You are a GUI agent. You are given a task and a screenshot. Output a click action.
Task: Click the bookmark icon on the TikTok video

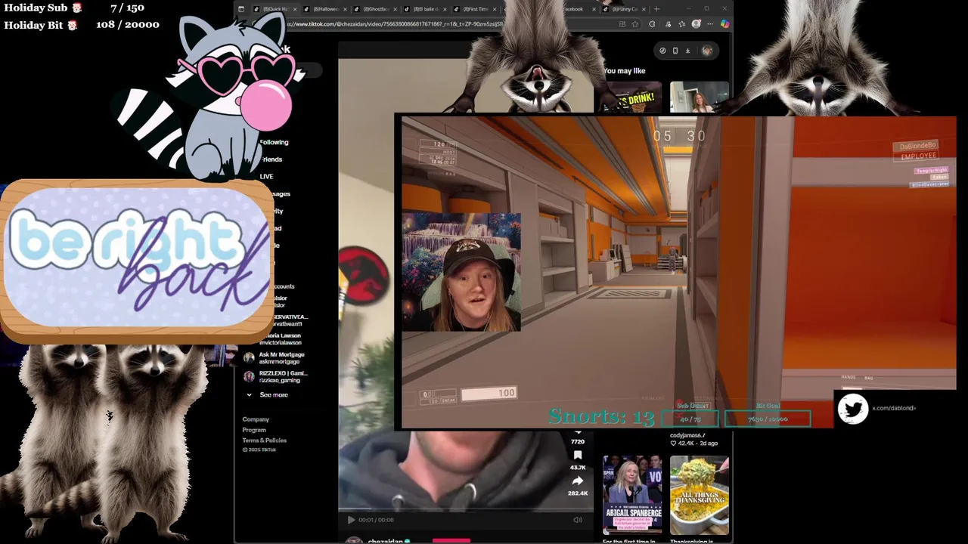(578, 455)
